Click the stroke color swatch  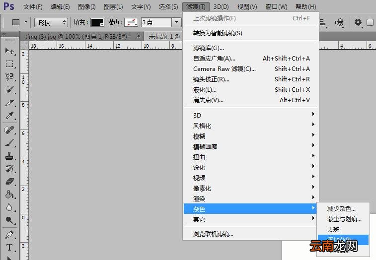[131, 22]
